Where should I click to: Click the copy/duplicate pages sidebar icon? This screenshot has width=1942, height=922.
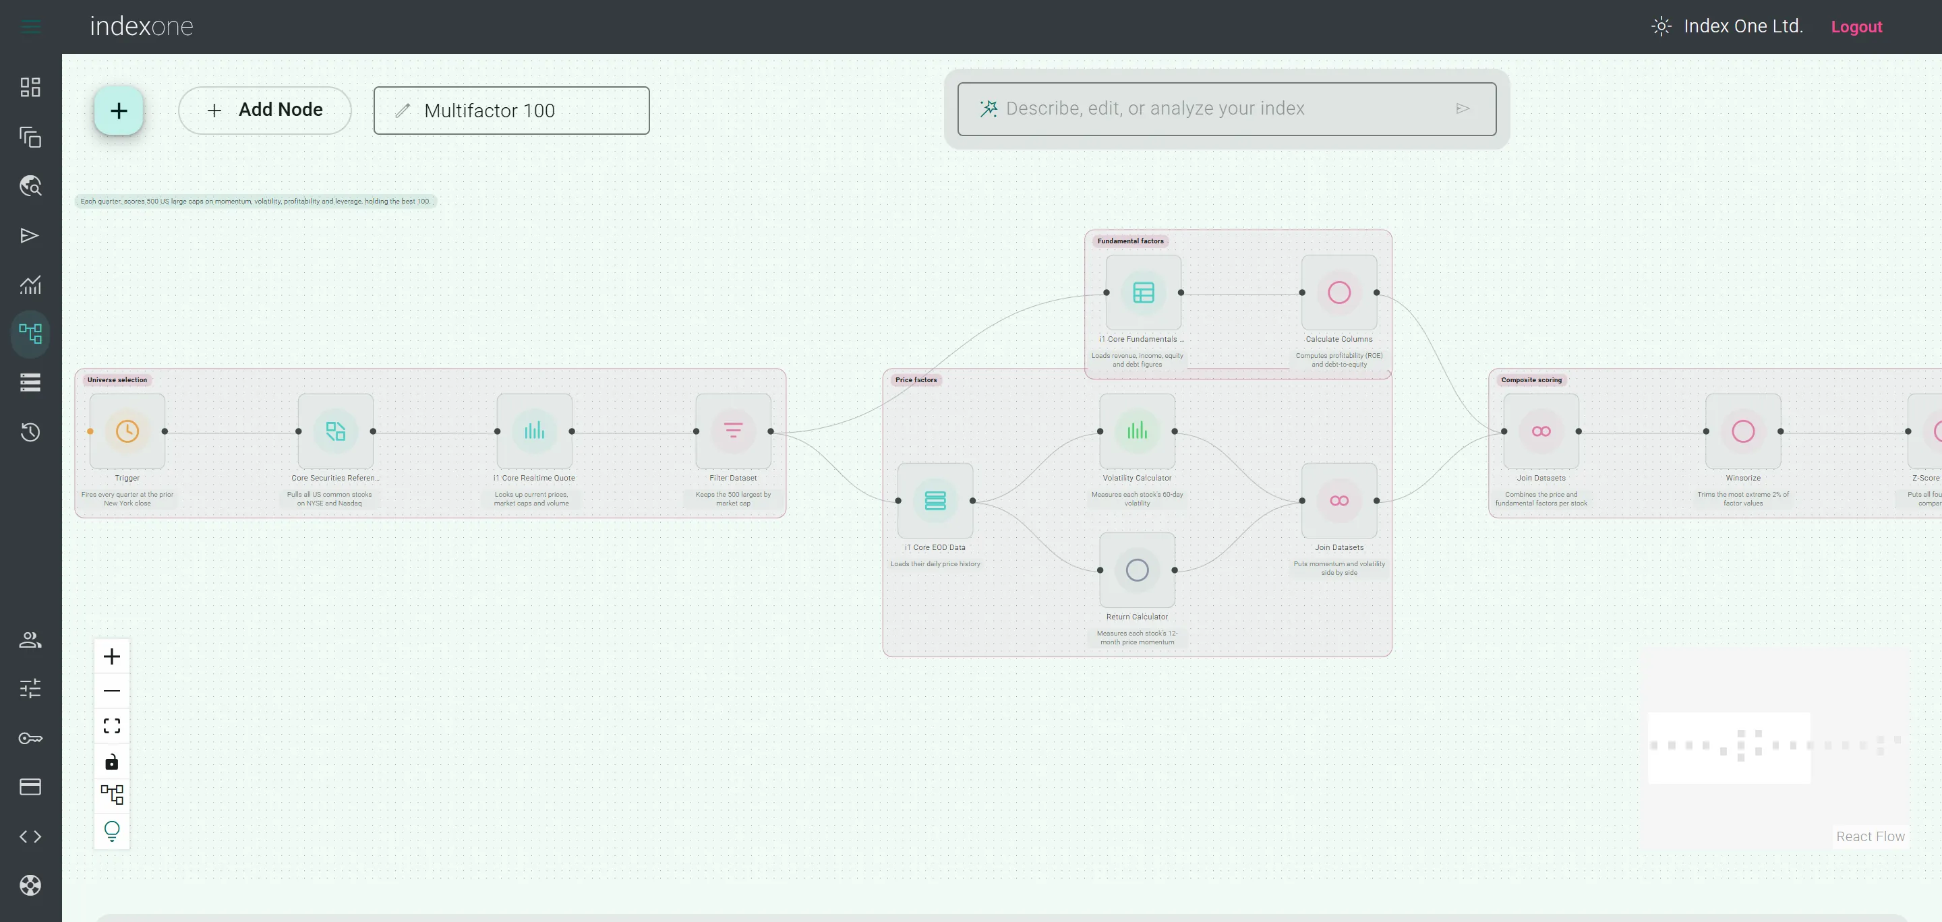pos(30,137)
